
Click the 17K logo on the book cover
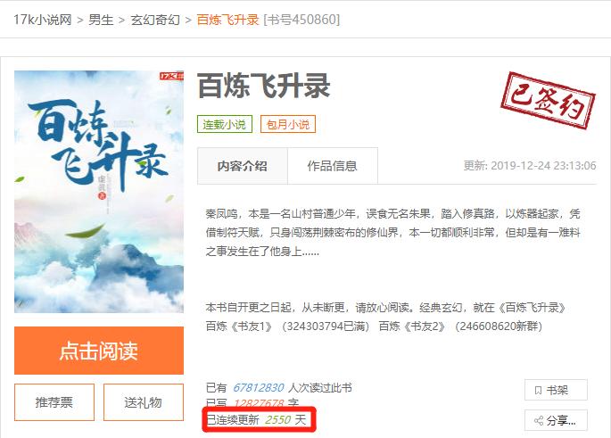point(171,76)
